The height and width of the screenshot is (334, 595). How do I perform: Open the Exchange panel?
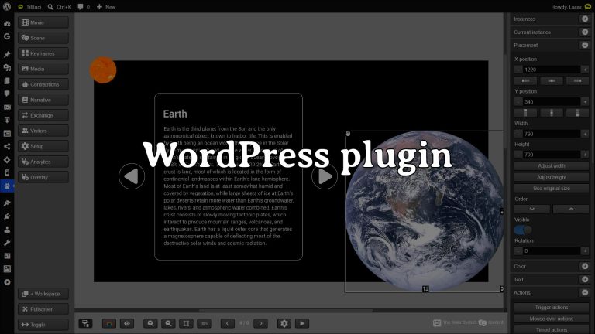(43, 115)
